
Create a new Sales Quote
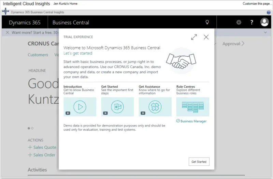pyautogui.click(x=42, y=147)
